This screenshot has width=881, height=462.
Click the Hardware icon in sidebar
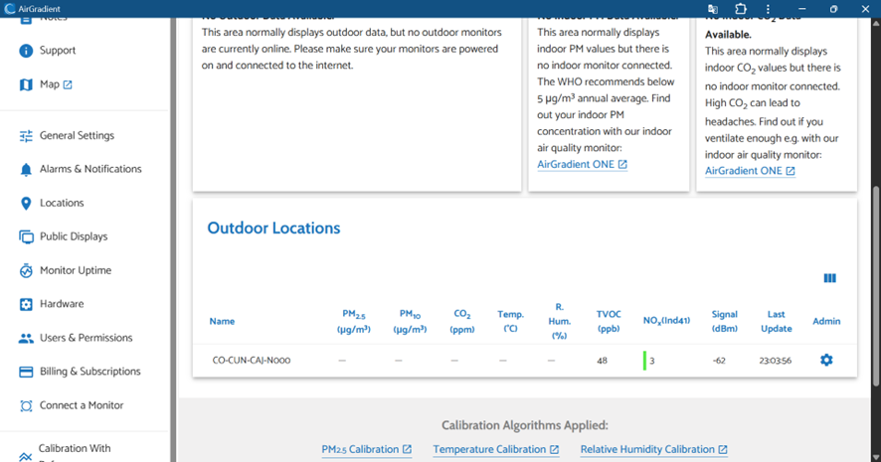pyautogui.click(x=26, y=305)
